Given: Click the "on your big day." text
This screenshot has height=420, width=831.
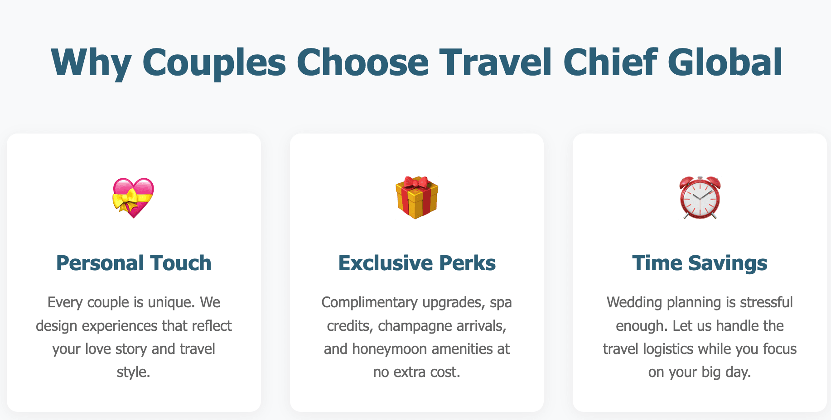Looking at the screenshot, I should 700,372.
